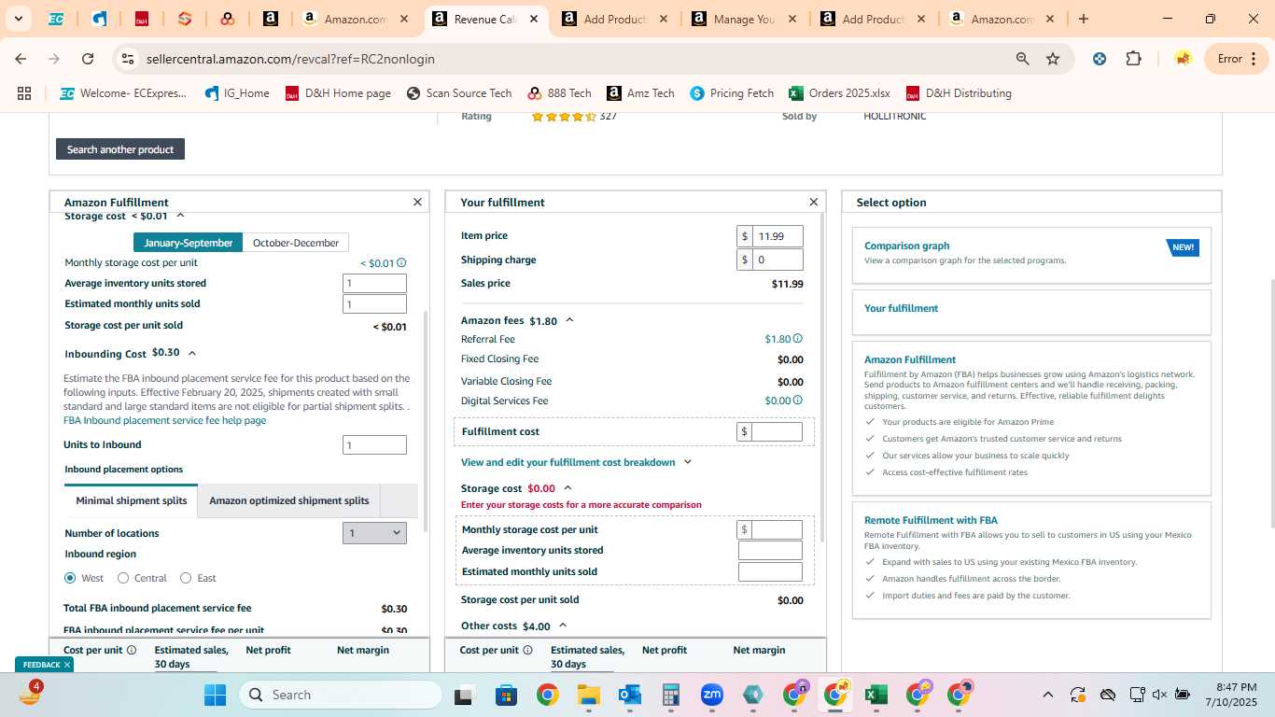The height and width of the screenshot is (717, 1275).
Task: Collapse the Other costs section
Action: [563, 626]
